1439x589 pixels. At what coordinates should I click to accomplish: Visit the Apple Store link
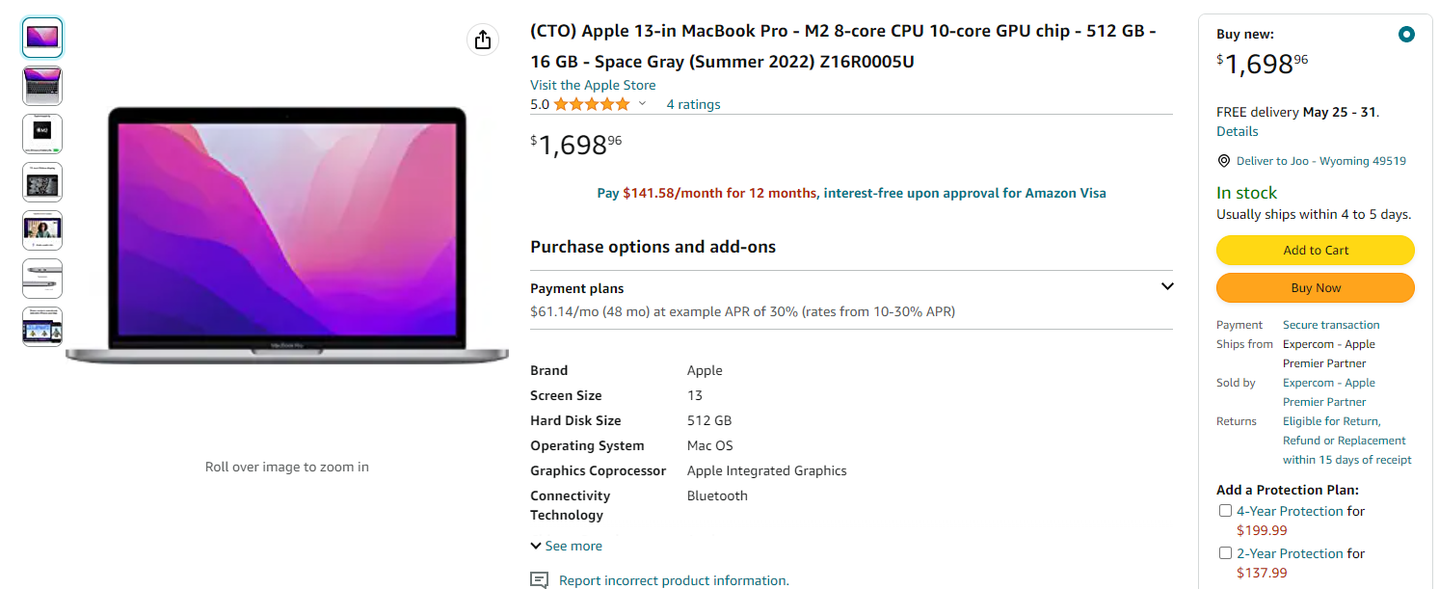point(593,85)
